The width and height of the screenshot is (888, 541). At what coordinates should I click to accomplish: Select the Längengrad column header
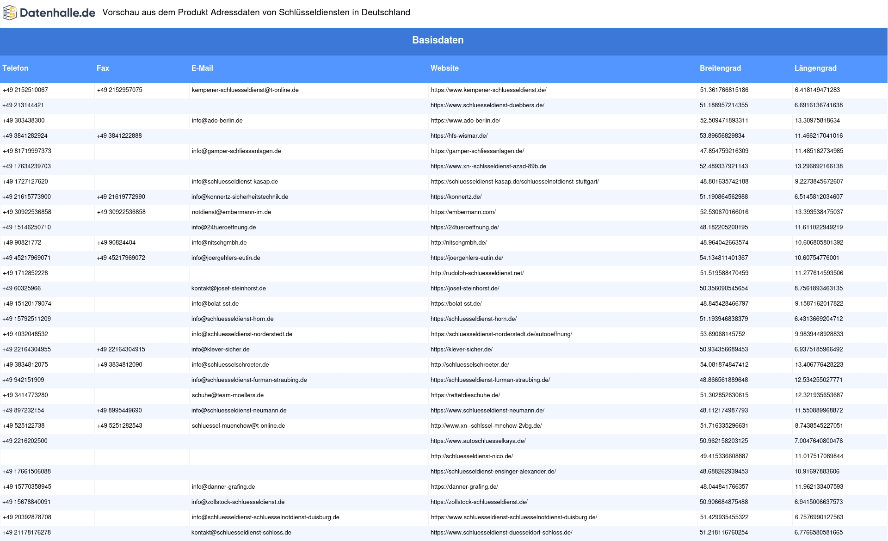815,68
